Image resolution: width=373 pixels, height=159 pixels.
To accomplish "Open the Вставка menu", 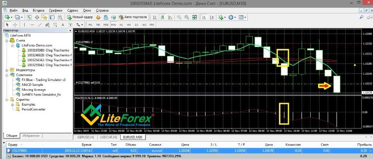I will point(38,10).
